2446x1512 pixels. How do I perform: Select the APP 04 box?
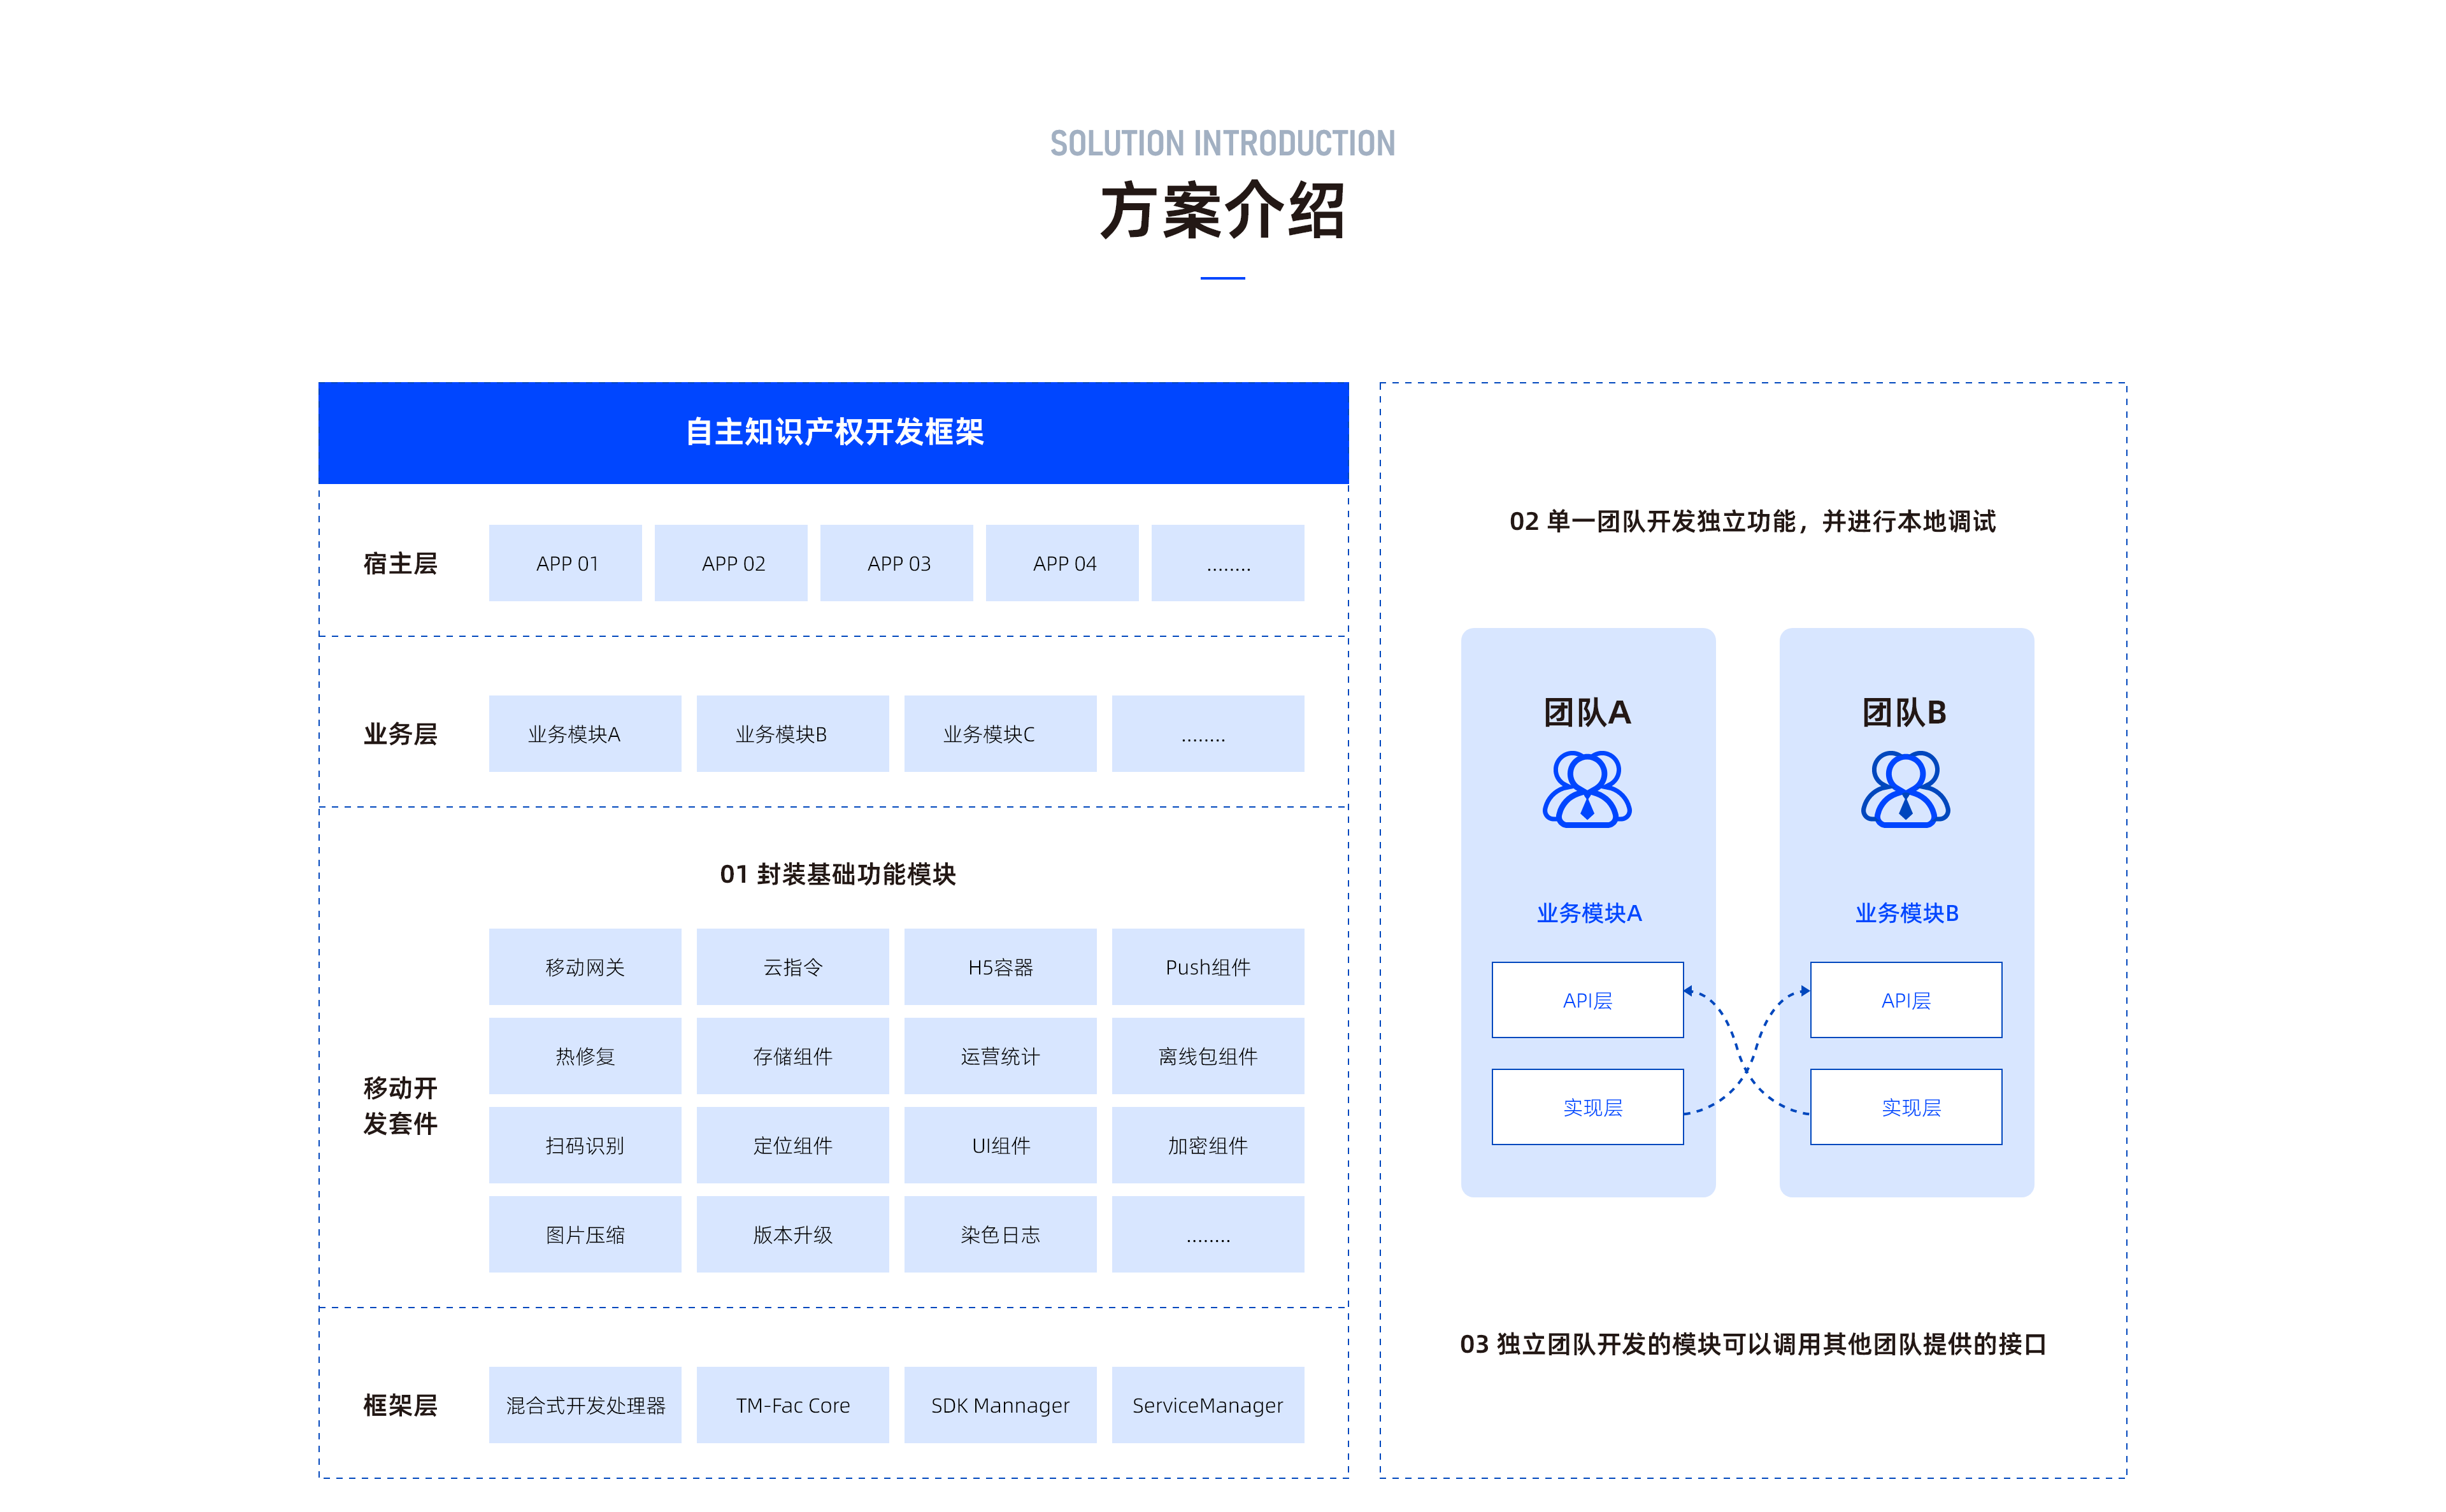coord(1062,563)
